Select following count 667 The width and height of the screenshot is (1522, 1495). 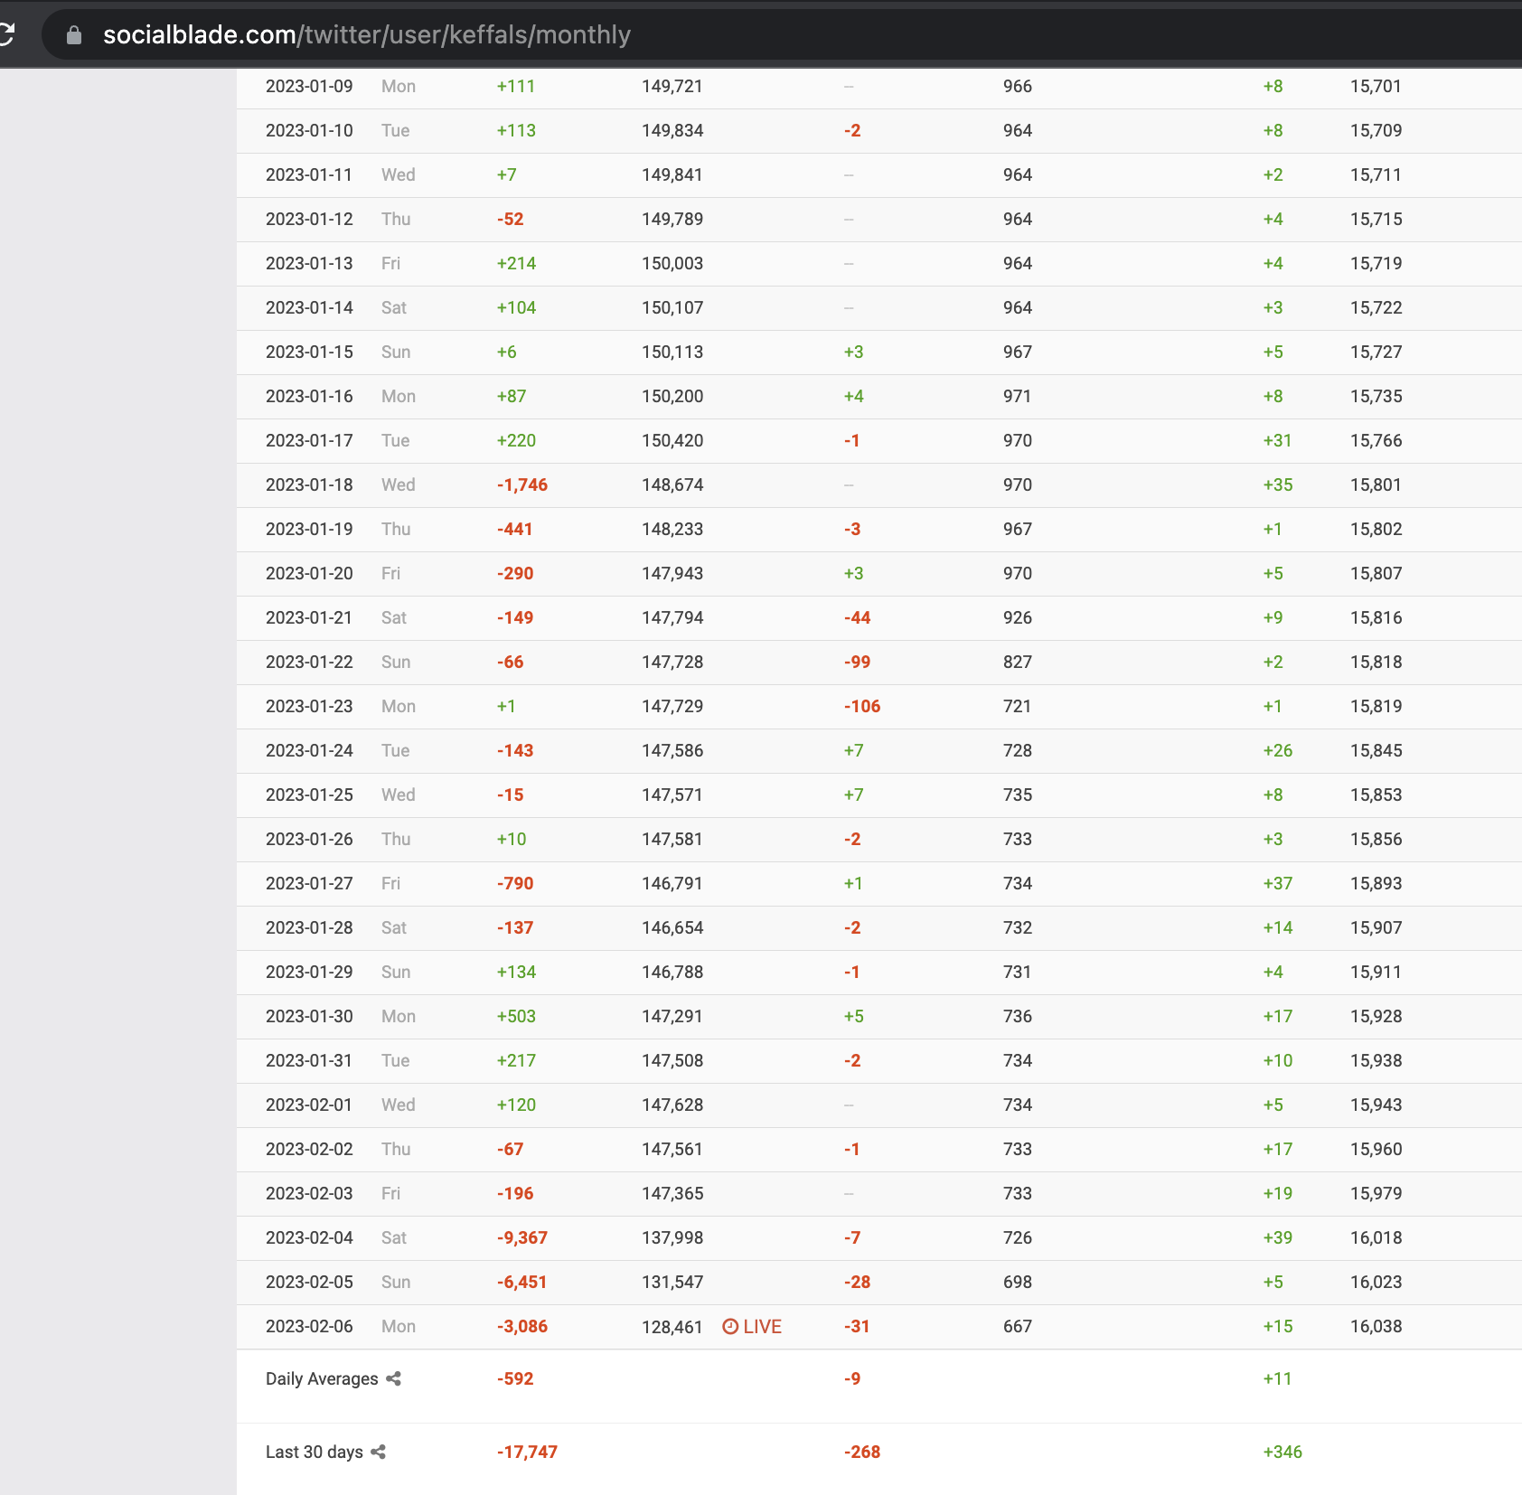point(1017,1326)
